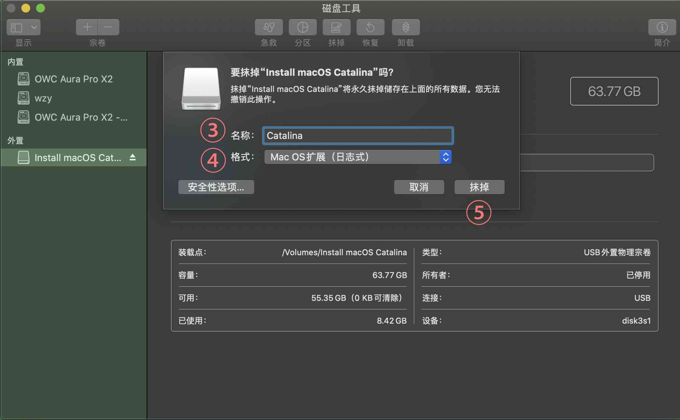Click used value 8.42 GB
The image size is (680, 420).
point(392,321)
